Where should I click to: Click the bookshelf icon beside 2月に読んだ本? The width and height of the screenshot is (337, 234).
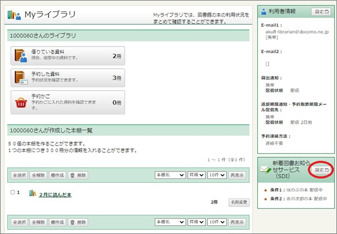[x=32, y=193]
